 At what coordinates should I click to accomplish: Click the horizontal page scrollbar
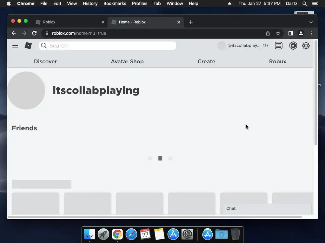(x=155, y=217)
